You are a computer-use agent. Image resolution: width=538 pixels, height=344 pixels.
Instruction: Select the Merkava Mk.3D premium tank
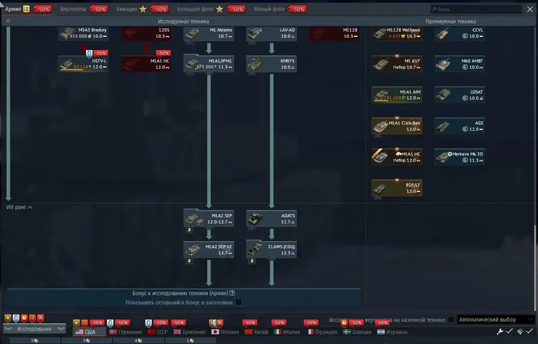pos(459,156)
